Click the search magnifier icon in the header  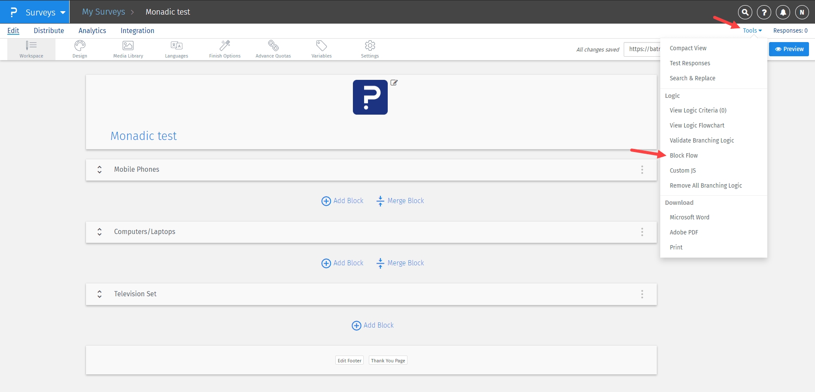[x=745, y=12]
